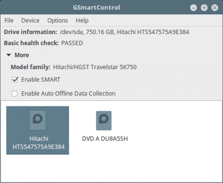Click the Hitachi/HGST Travelstar 5K750 model text

(x=95, y=67)
